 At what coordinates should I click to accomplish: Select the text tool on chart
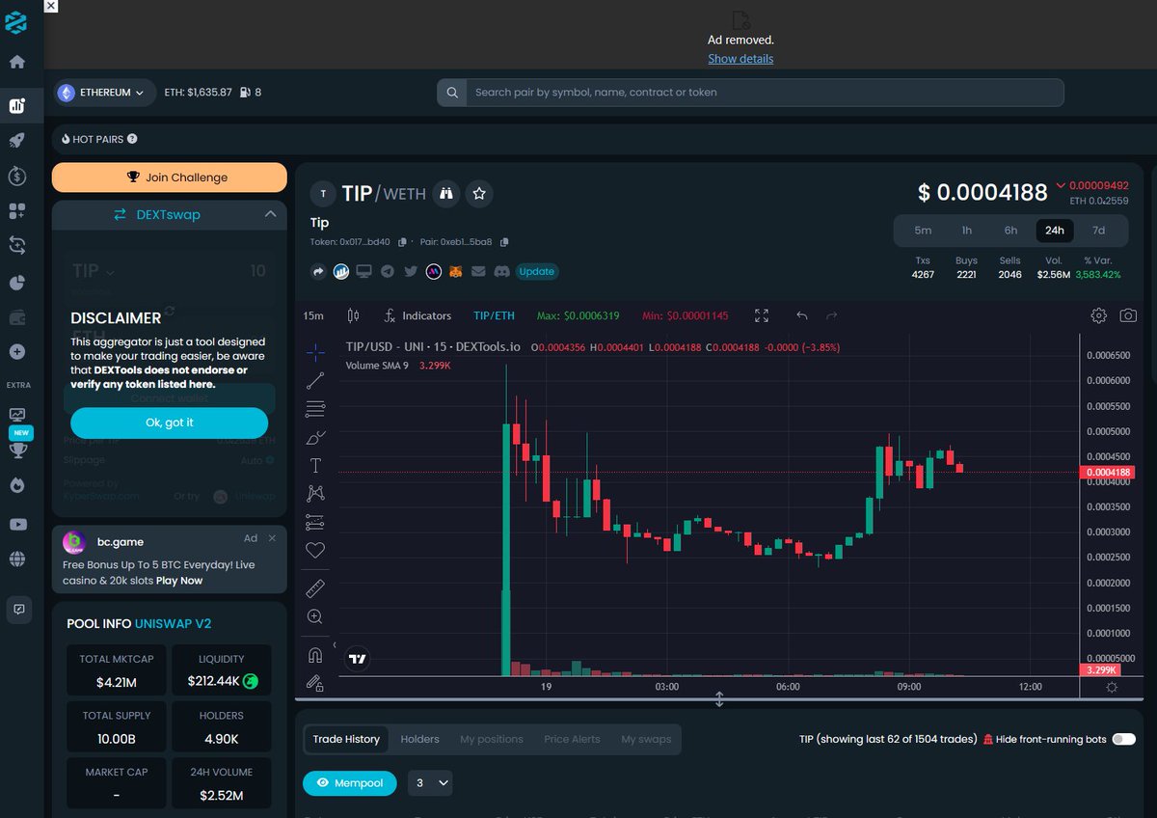pyautogui.click(x=315, y=466)
